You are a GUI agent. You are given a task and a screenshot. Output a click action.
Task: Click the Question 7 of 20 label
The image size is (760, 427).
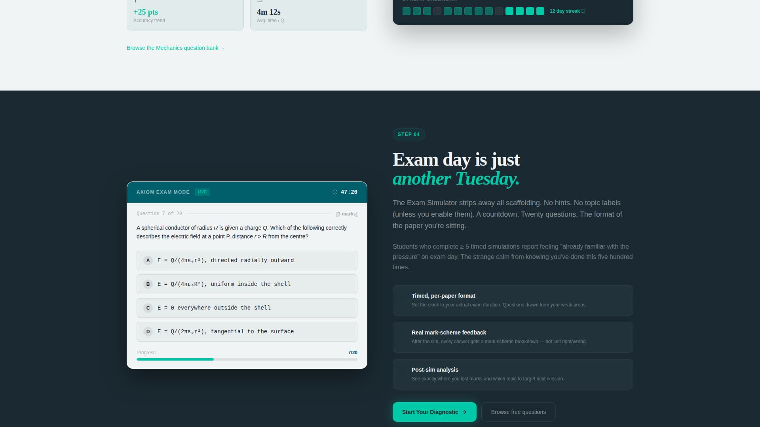click(x=159, y=213)
